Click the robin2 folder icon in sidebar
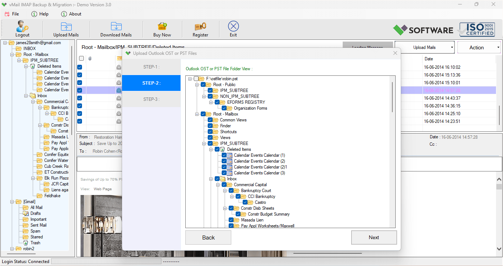The image size is (503, 266). pyautogui.click(x=18, y=249)
